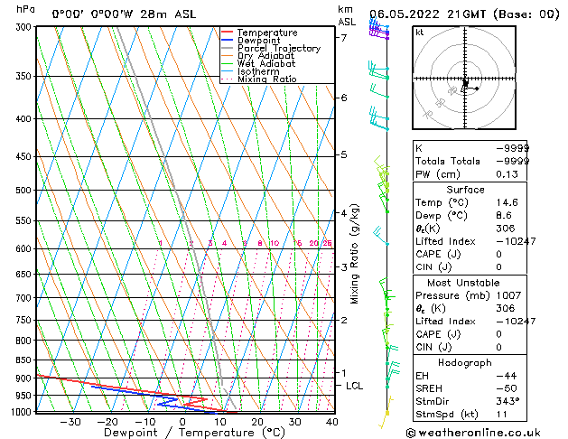Click the surface 'Dewp (°C)' value 8.6

[x=504, y=216]
